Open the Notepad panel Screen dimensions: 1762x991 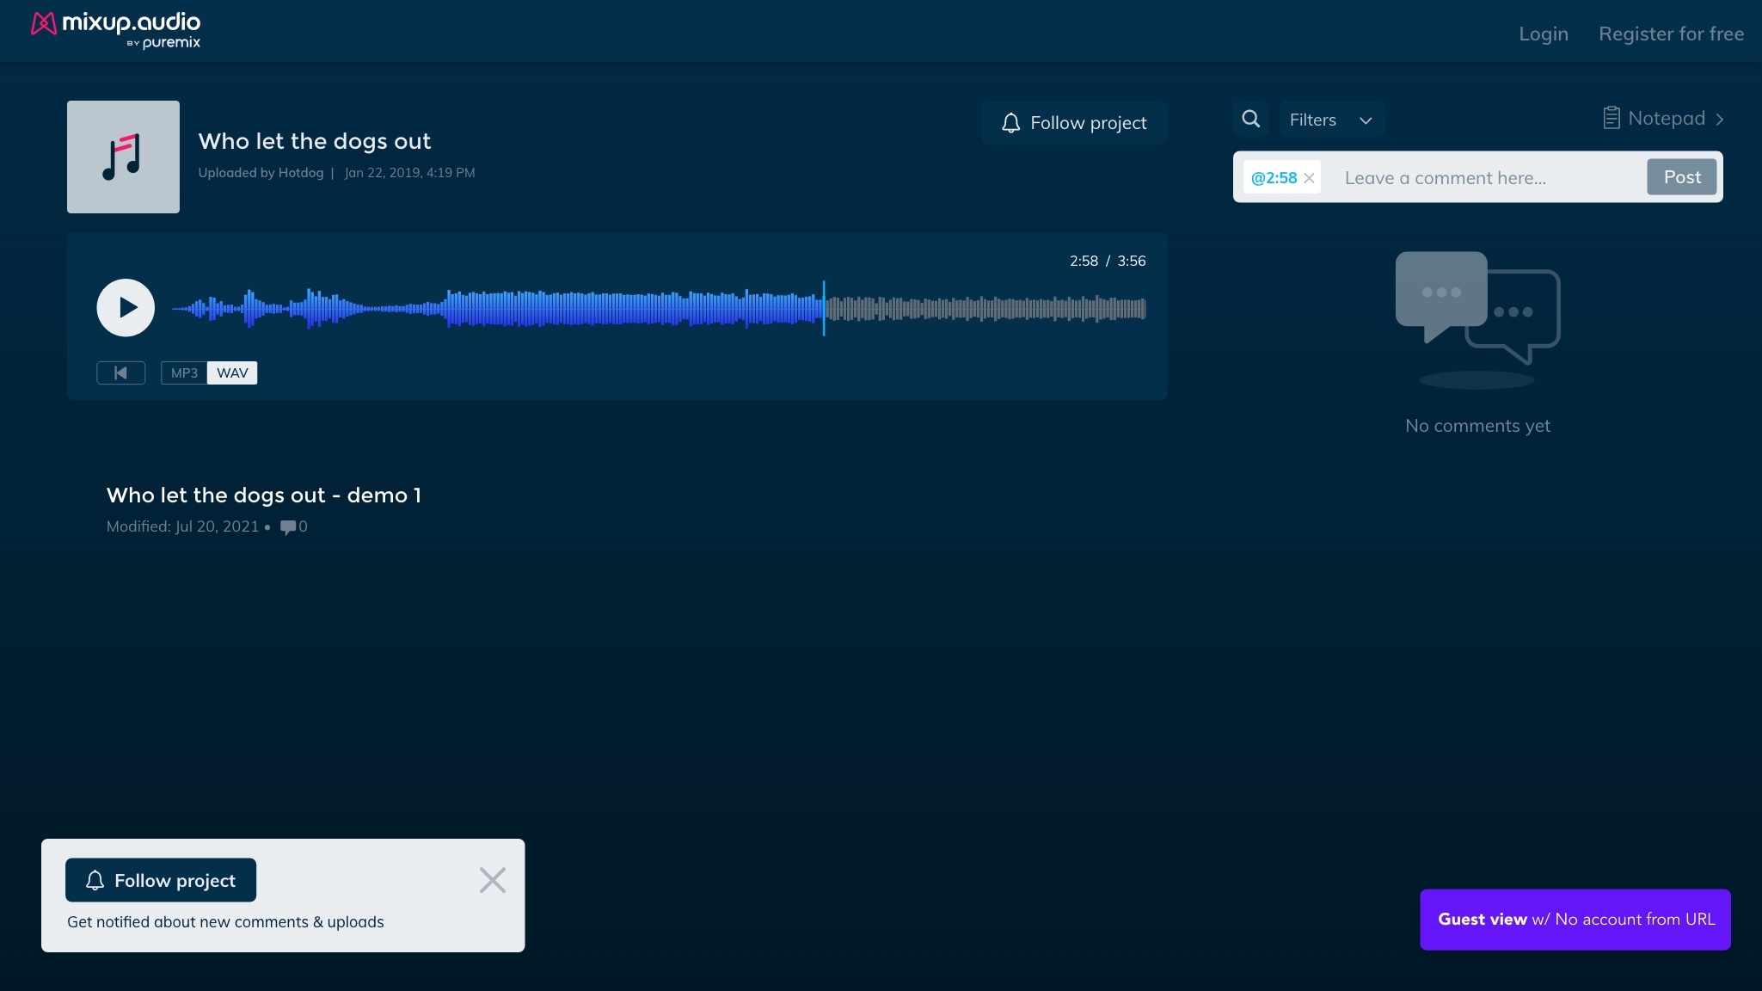pyautogui.click(x=1663, y=119)
